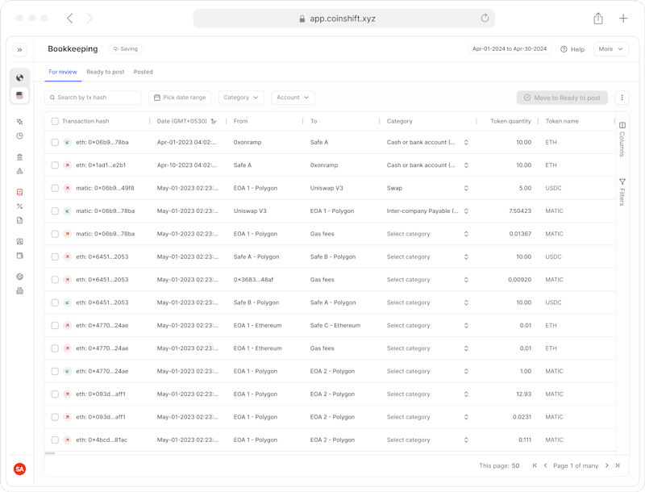Open the circular slashed icon in sidebar
Screen dimensions: 645x492
click(19, 277)
